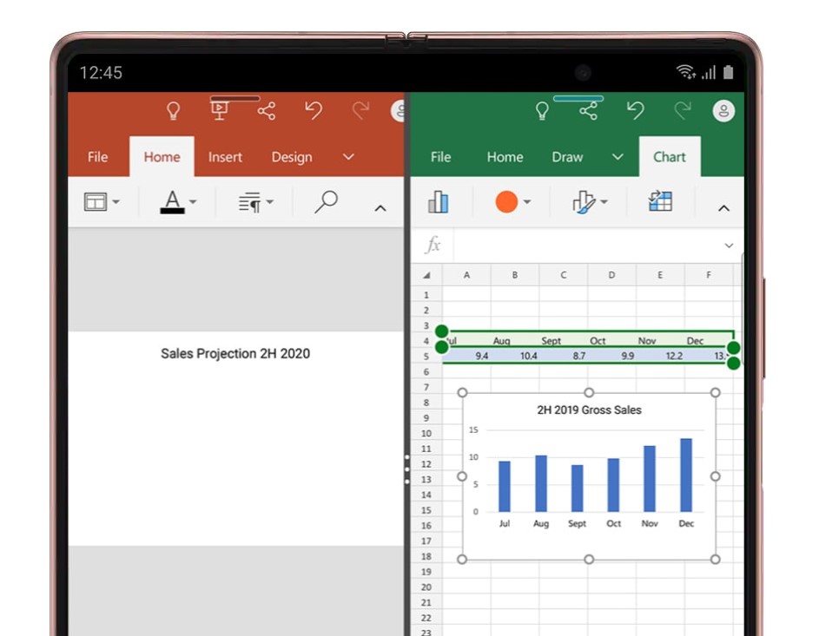Redo the action in PowerPoint
Viewport: 819px width, 636px height.
tap(360, 110)
